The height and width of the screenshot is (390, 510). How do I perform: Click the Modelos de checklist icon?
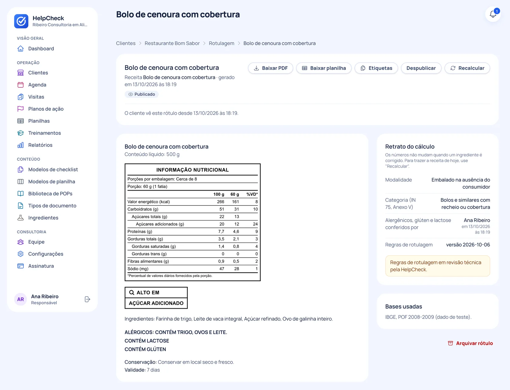tap(20, 169)
